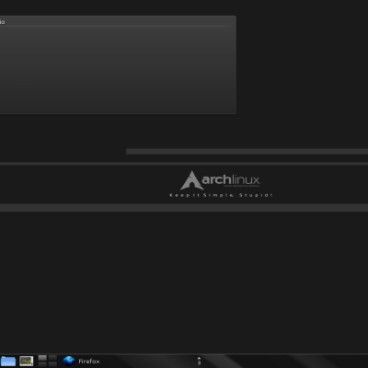
Task: Open the Firefox taskbar entry label
Action: tap(89, 362)
